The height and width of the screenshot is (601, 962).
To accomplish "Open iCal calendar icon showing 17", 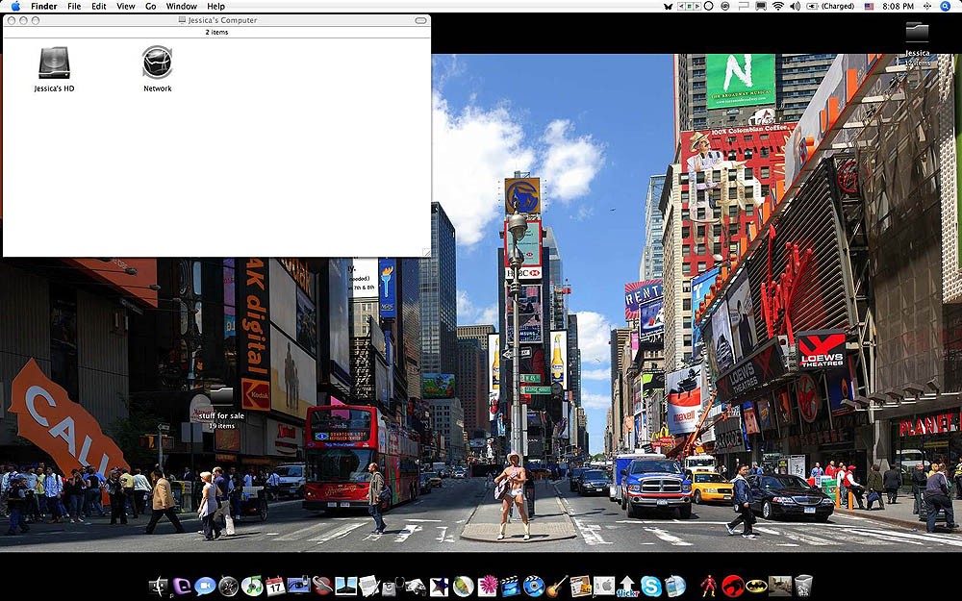I will [275, 587].
